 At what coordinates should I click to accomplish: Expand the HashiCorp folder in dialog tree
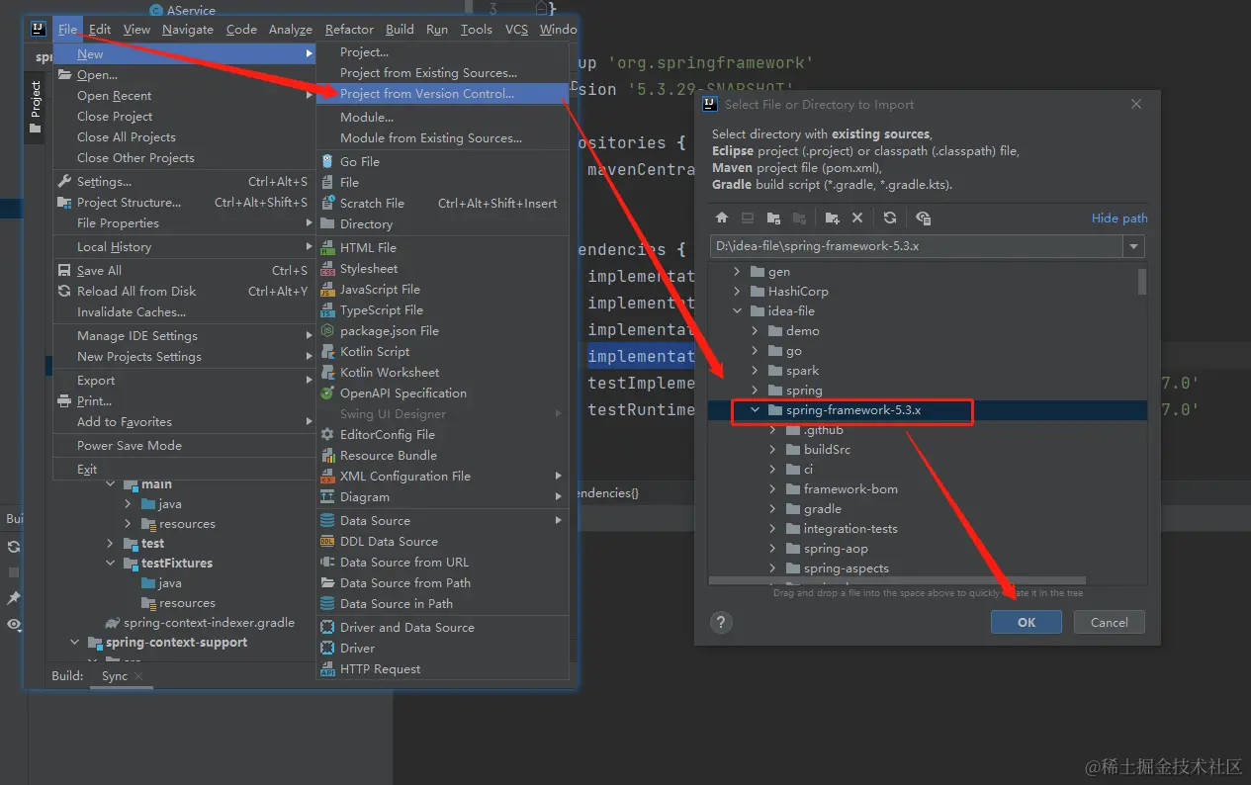coord(737,291)
